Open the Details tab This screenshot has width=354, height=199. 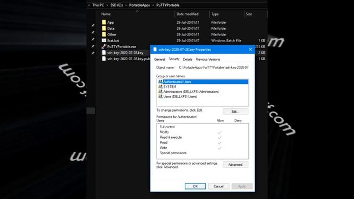tap(188, 59)
